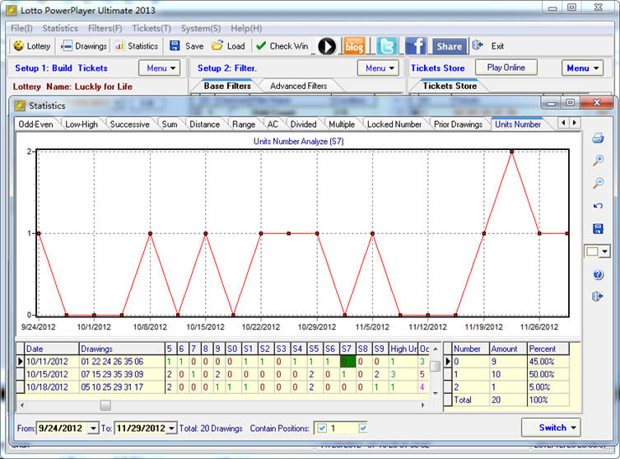Open the System menu
The image size is (620, 459).
[x=201, y=29]
